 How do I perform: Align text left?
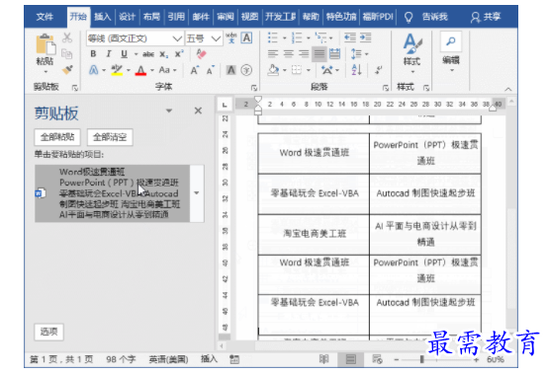(x=273, y=53)
